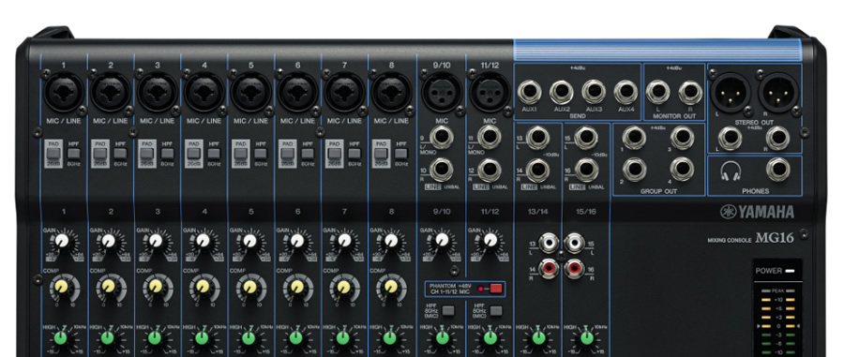Click the channel 8 yellow COMP knob
The image size is (844, 357).
pyautogui.click(x=390, y=287)
